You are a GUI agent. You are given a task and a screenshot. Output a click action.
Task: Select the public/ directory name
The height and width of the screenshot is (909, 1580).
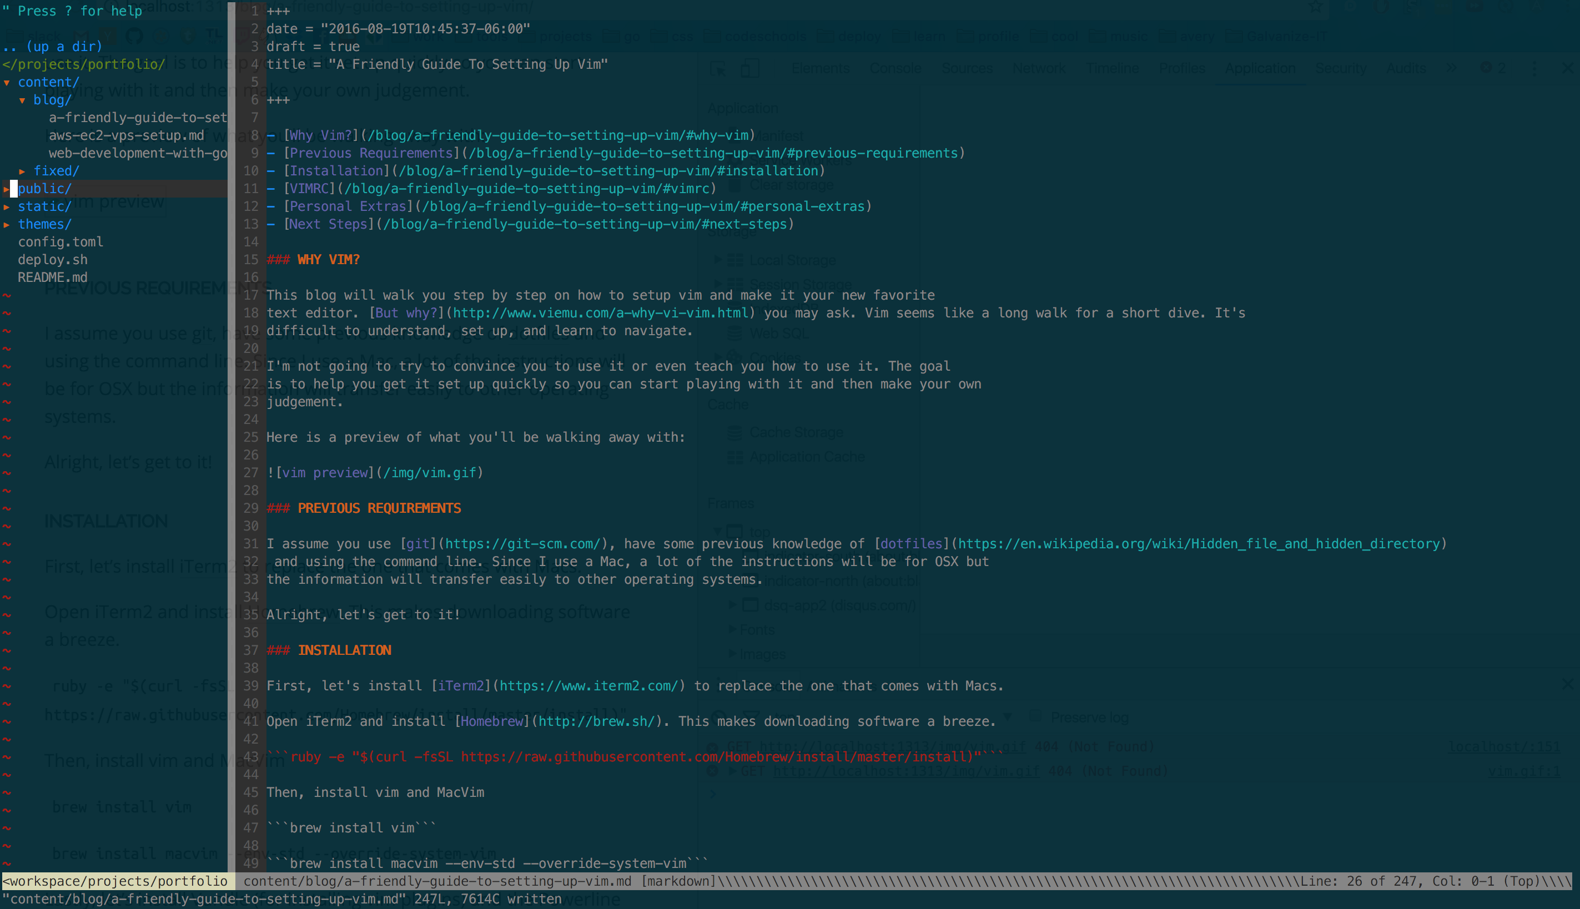coord(44,189)
